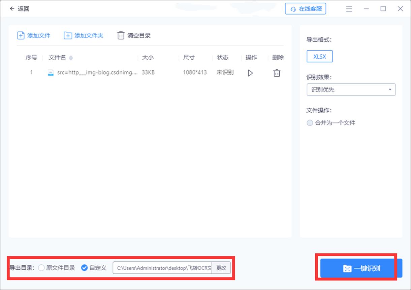Select the XLSX export format

point(319,56)
